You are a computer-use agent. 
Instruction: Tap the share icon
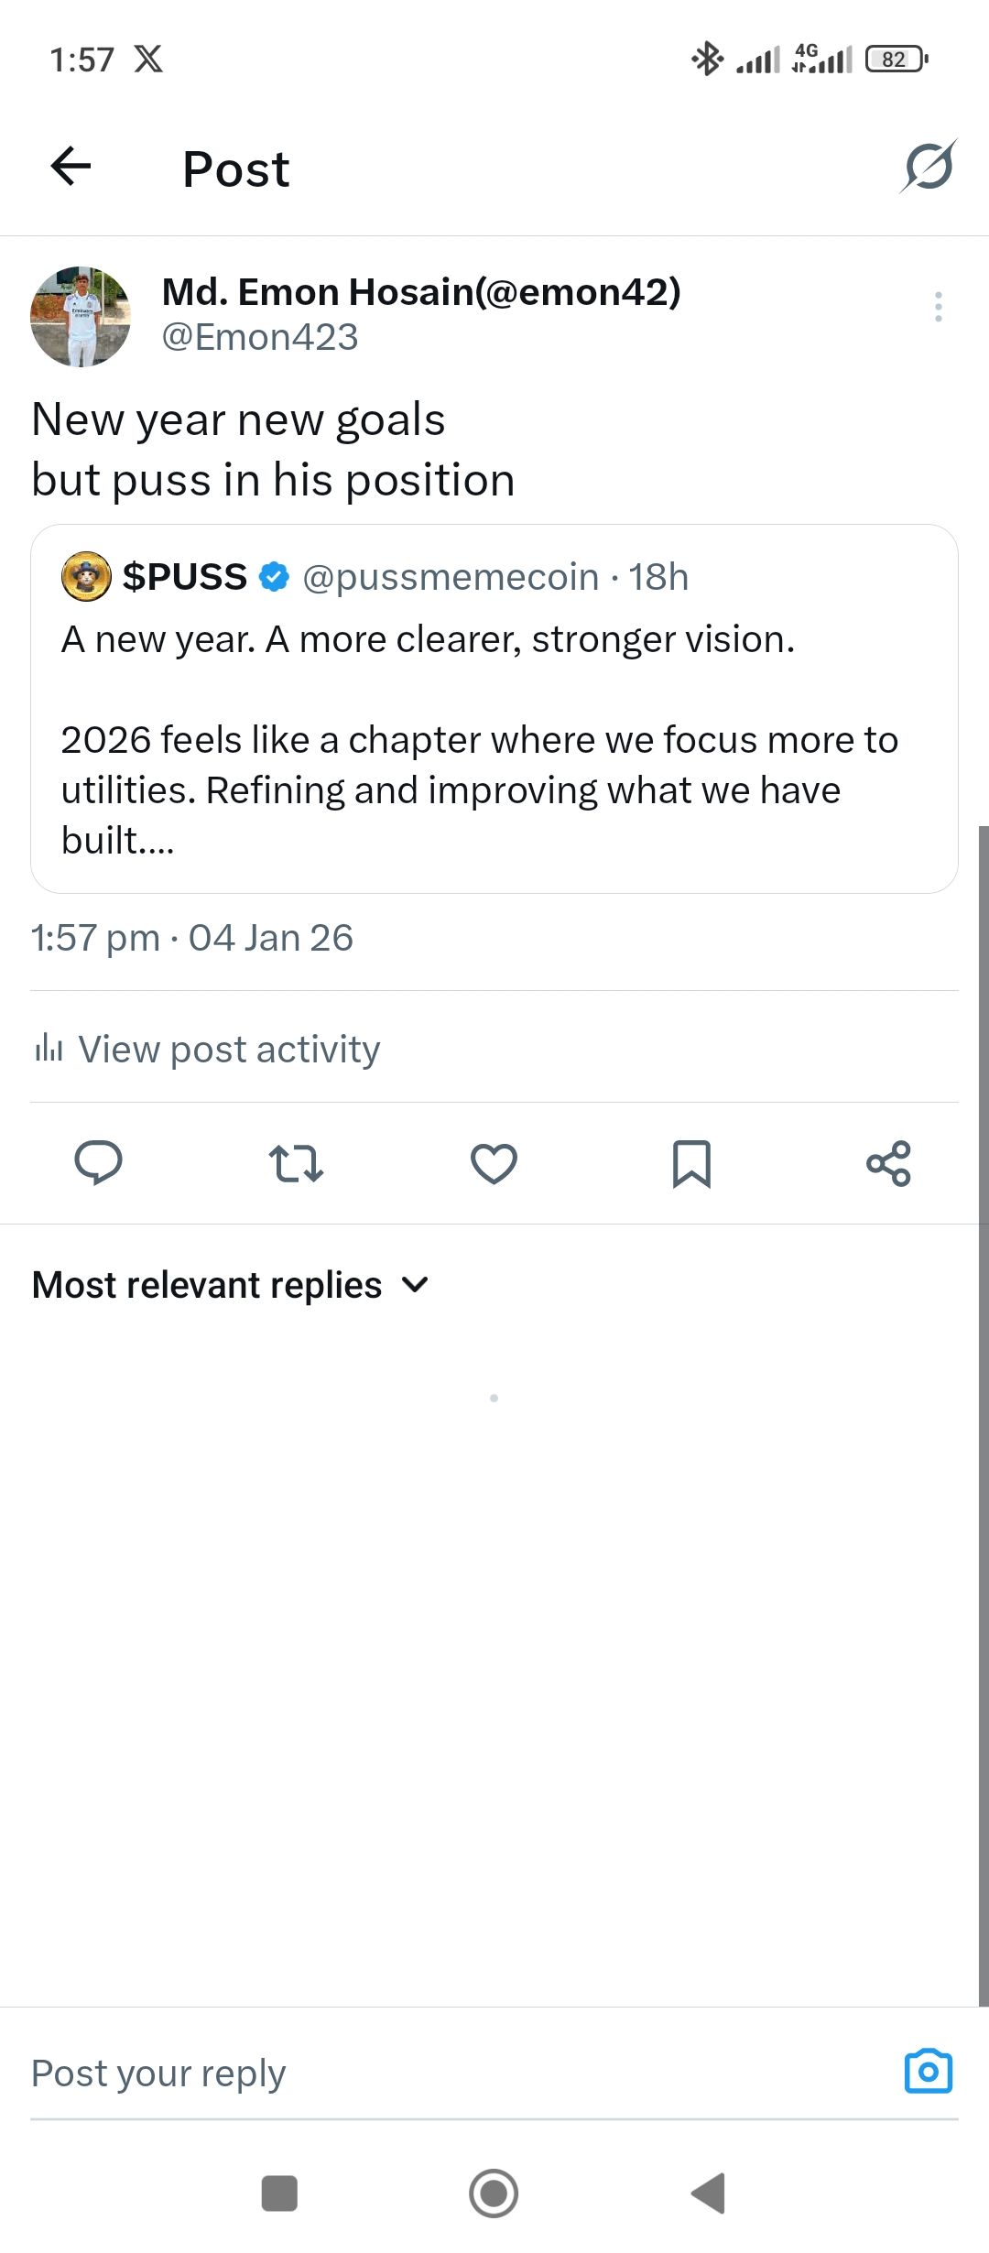pos(888,1163)
